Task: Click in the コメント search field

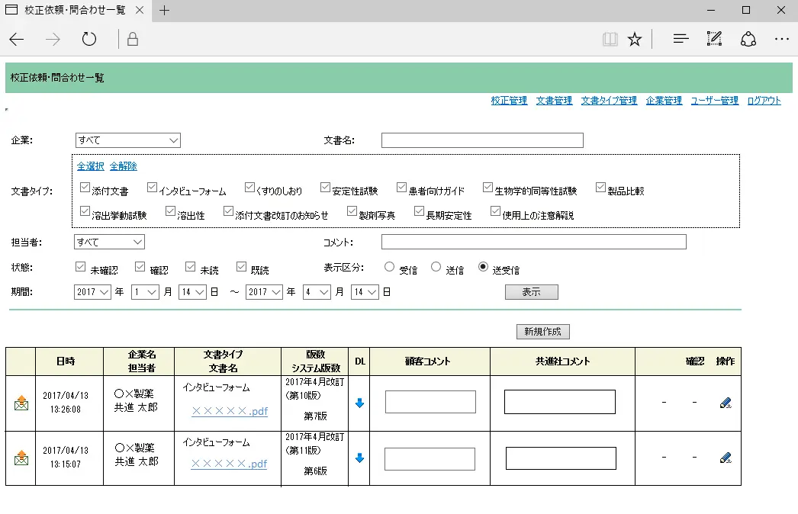Action: click(x=534, y=242)
